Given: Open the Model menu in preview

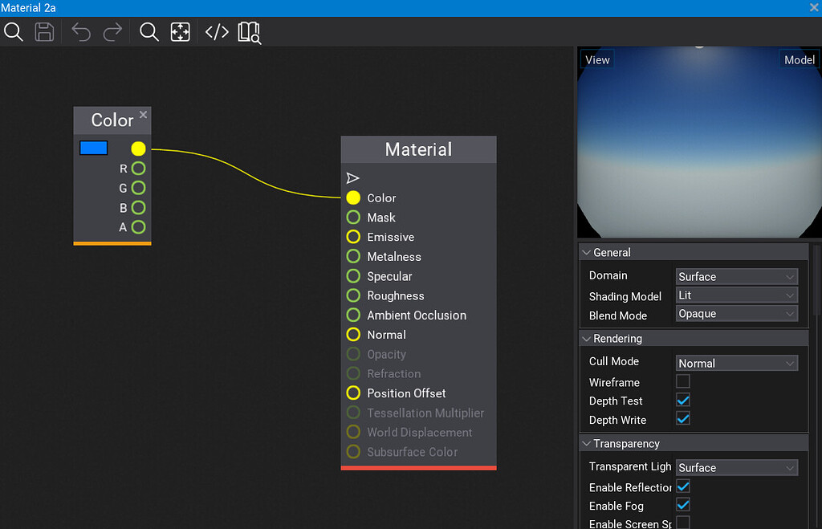Looking at the screenshot, I should tap(799, 60).
